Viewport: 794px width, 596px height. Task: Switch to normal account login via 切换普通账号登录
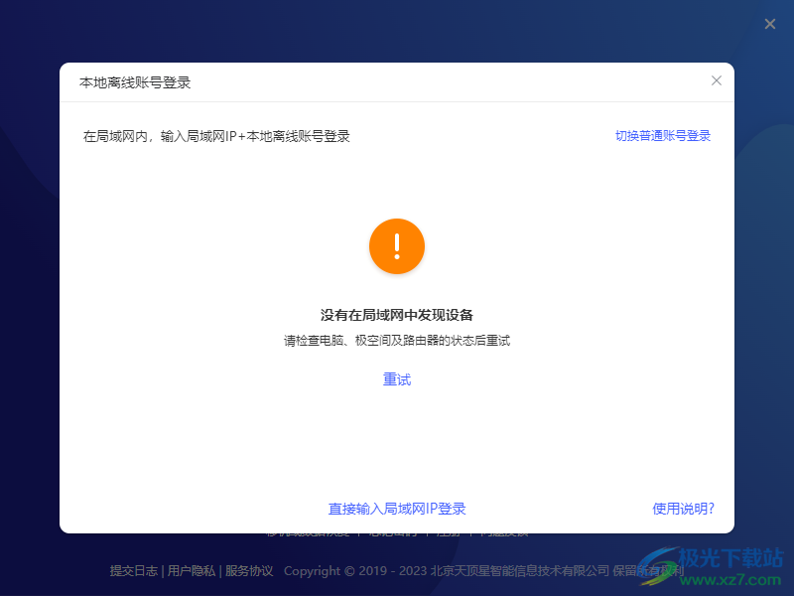(661, 136)
